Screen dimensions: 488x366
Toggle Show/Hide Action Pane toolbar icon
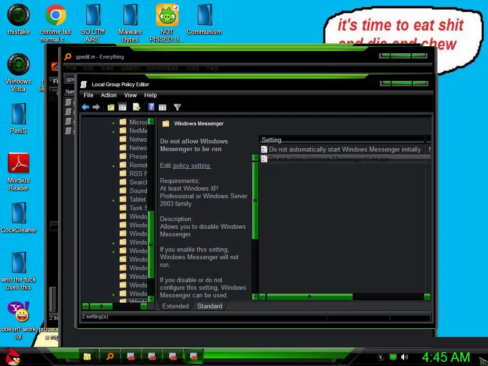(x=163, y=107)
